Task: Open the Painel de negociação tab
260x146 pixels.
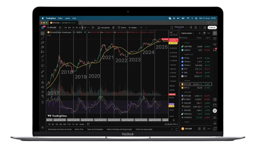Action: [144, 129]
